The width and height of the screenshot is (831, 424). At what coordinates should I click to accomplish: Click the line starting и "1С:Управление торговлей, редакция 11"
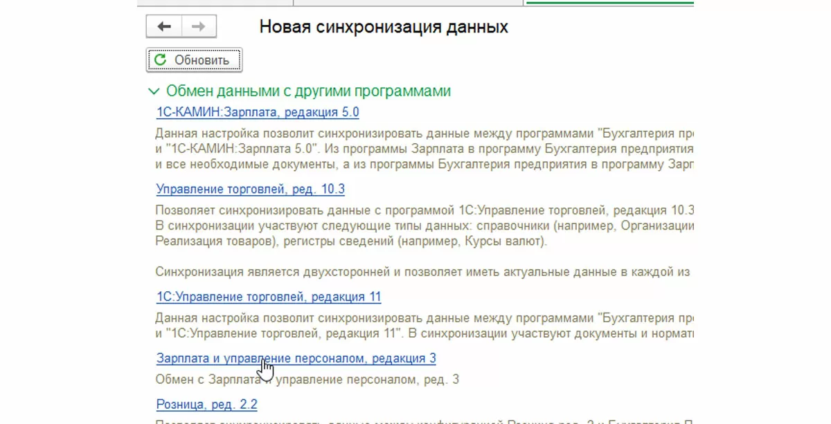[425, 334]
